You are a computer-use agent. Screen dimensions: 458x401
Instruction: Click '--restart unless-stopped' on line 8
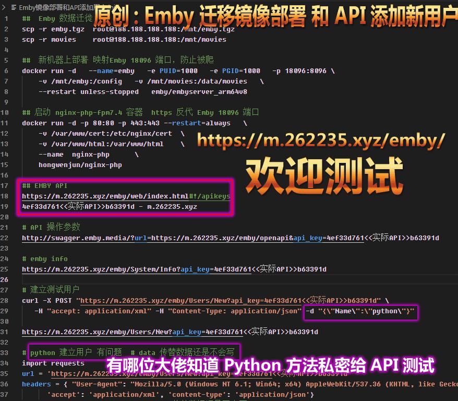point(89,92)
